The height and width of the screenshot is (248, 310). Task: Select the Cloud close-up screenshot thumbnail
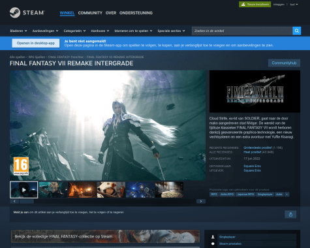(x=53, y=190)
